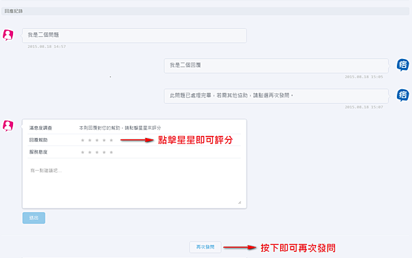Click the 回應紀錄 section header
Image resolution: width=412 pixels, height=258 pixels.
coord(205,11)
